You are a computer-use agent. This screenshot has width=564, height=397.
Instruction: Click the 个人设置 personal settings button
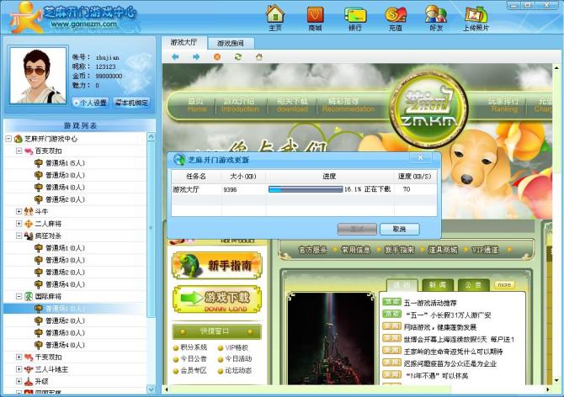pyautogui.click(x=90, y=103)
